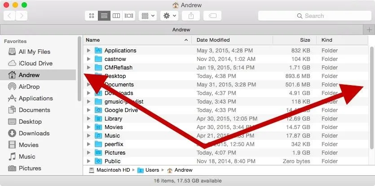
Task: Switch to icon view in toolbar
Action: pos(91,16)
